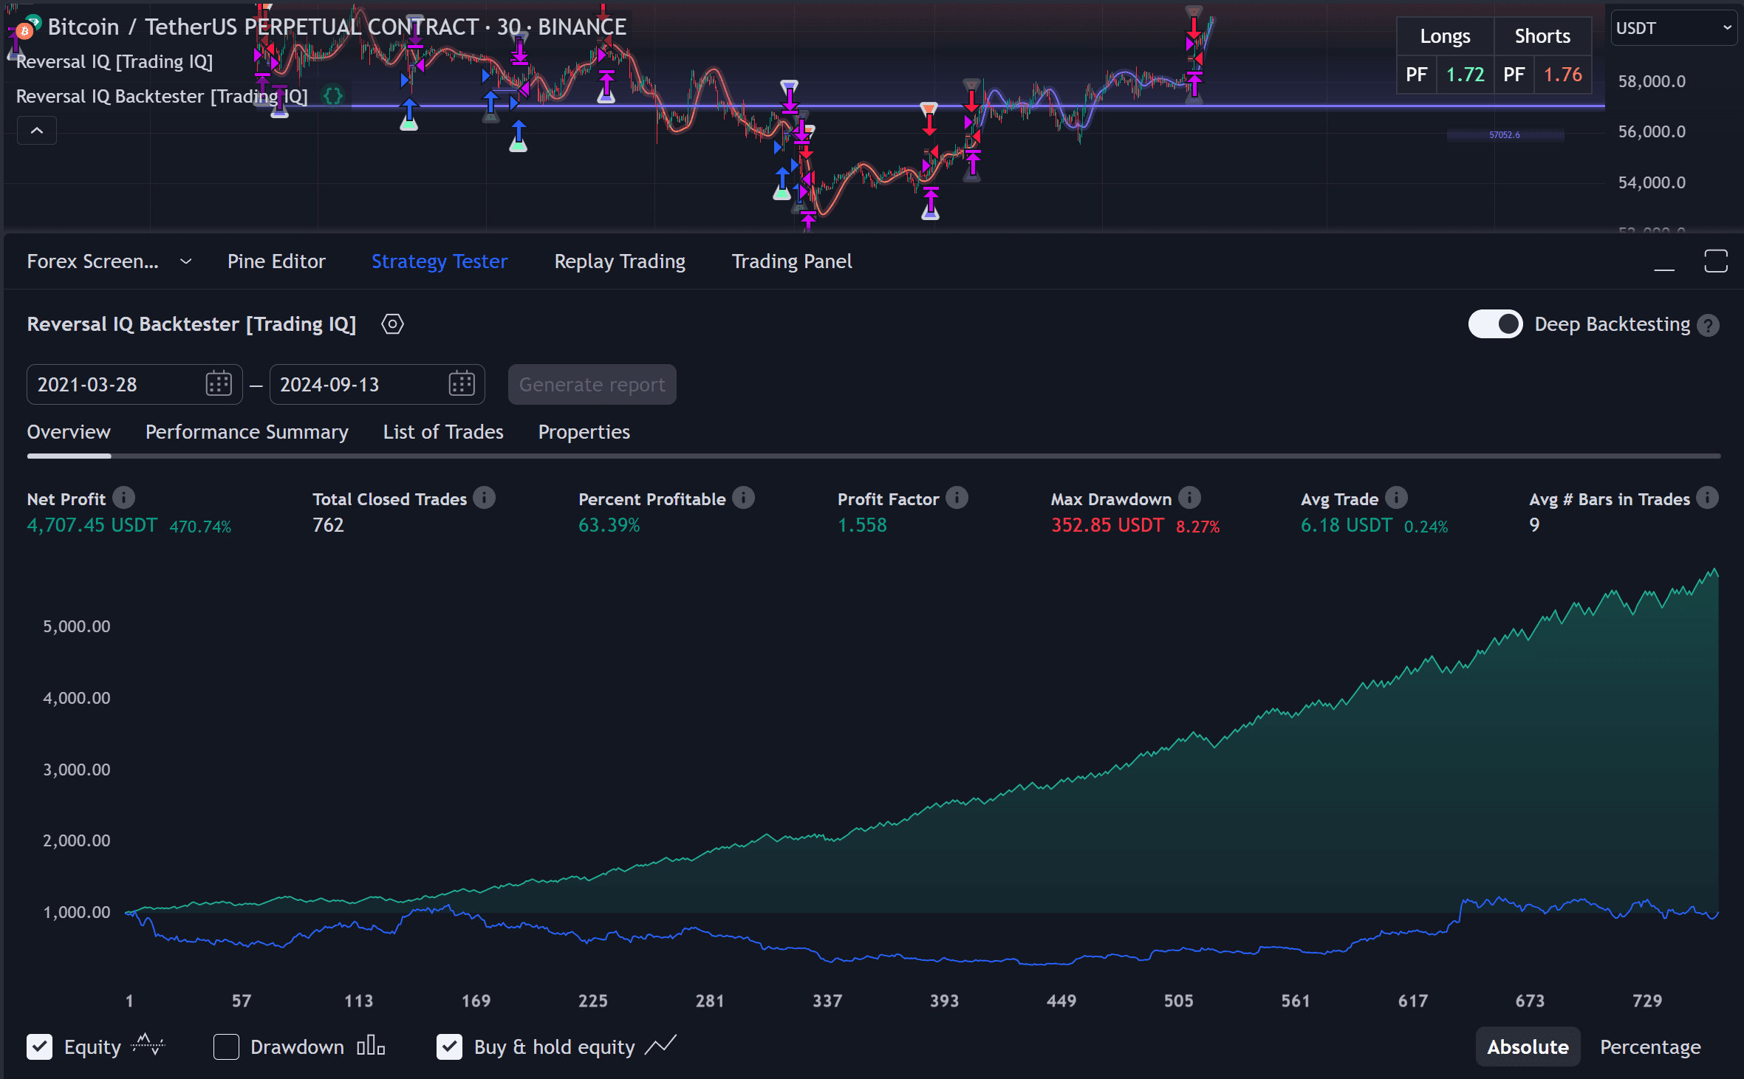Click Pine source code braces icon

[334, 96]
